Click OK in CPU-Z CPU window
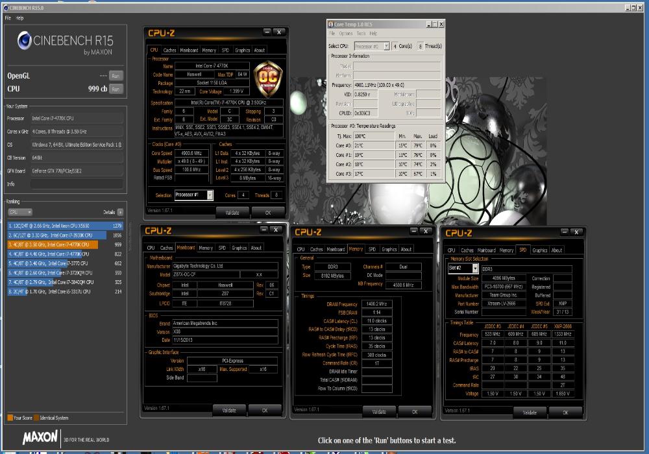The width and height of the screenshot is (649, 454). [x=268, y=213]
